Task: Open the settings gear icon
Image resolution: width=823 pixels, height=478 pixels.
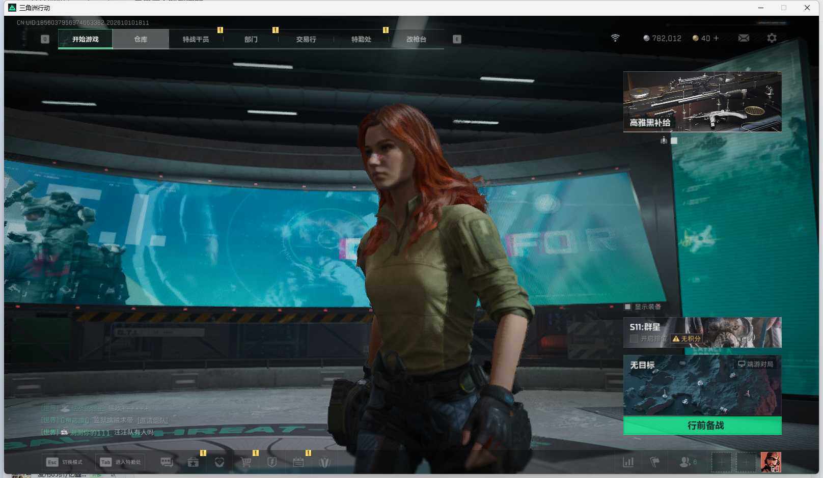Action: (x=772, y=38)
